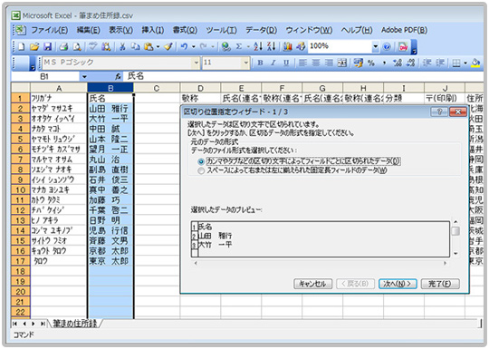Paste using the clipboard icon
This screenshot has width=489, height=349.
pos(149,47)
